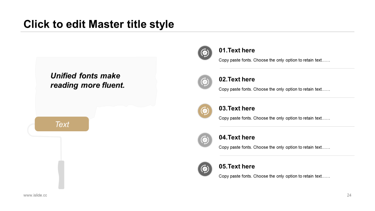Viewport: 375px width, 211px height.
Task: Select description text under 05.Text here
Action: pyautogui.click(x=274, y=176)
